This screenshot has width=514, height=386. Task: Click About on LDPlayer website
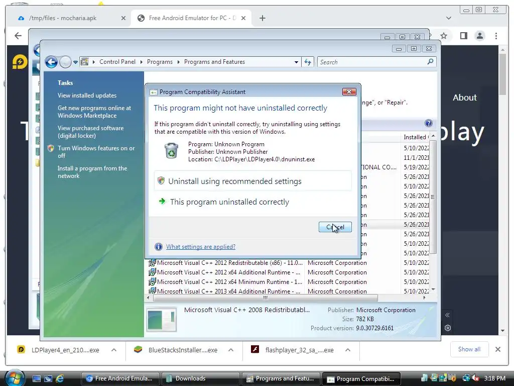464,98
